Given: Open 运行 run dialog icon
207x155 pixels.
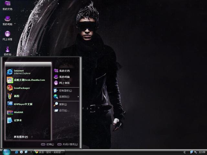Looking at the screenshot, I should [x=56, y=110].
